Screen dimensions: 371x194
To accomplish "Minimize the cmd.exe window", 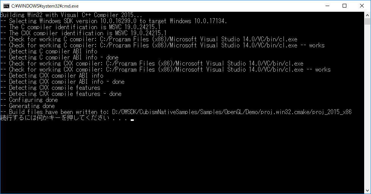I will click(x=327, y=6).
